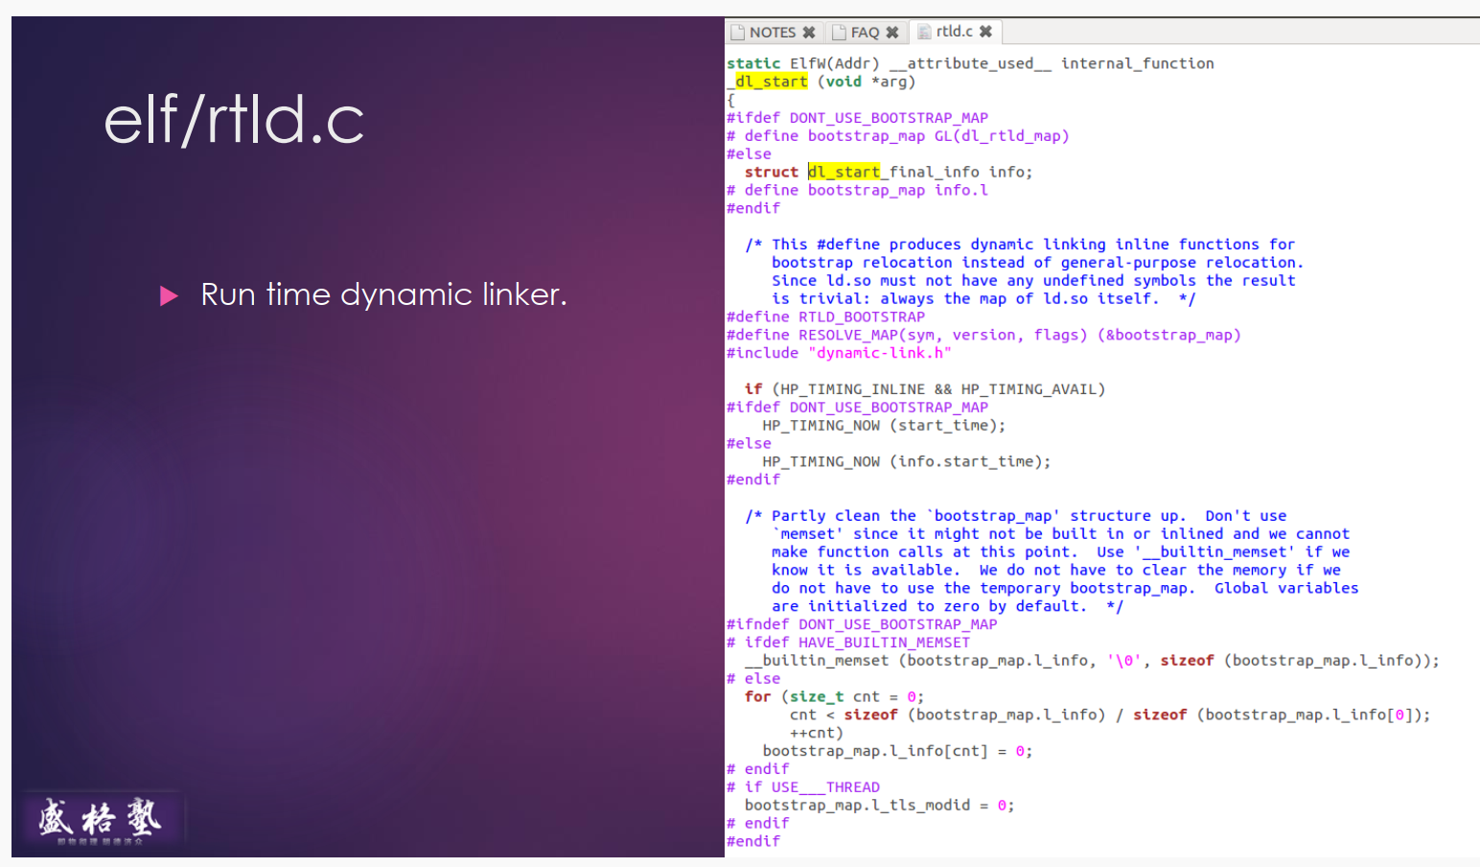
Task: Click the bootstrap_map.l_tls_modid assignment line
Action: click(878, 805)
